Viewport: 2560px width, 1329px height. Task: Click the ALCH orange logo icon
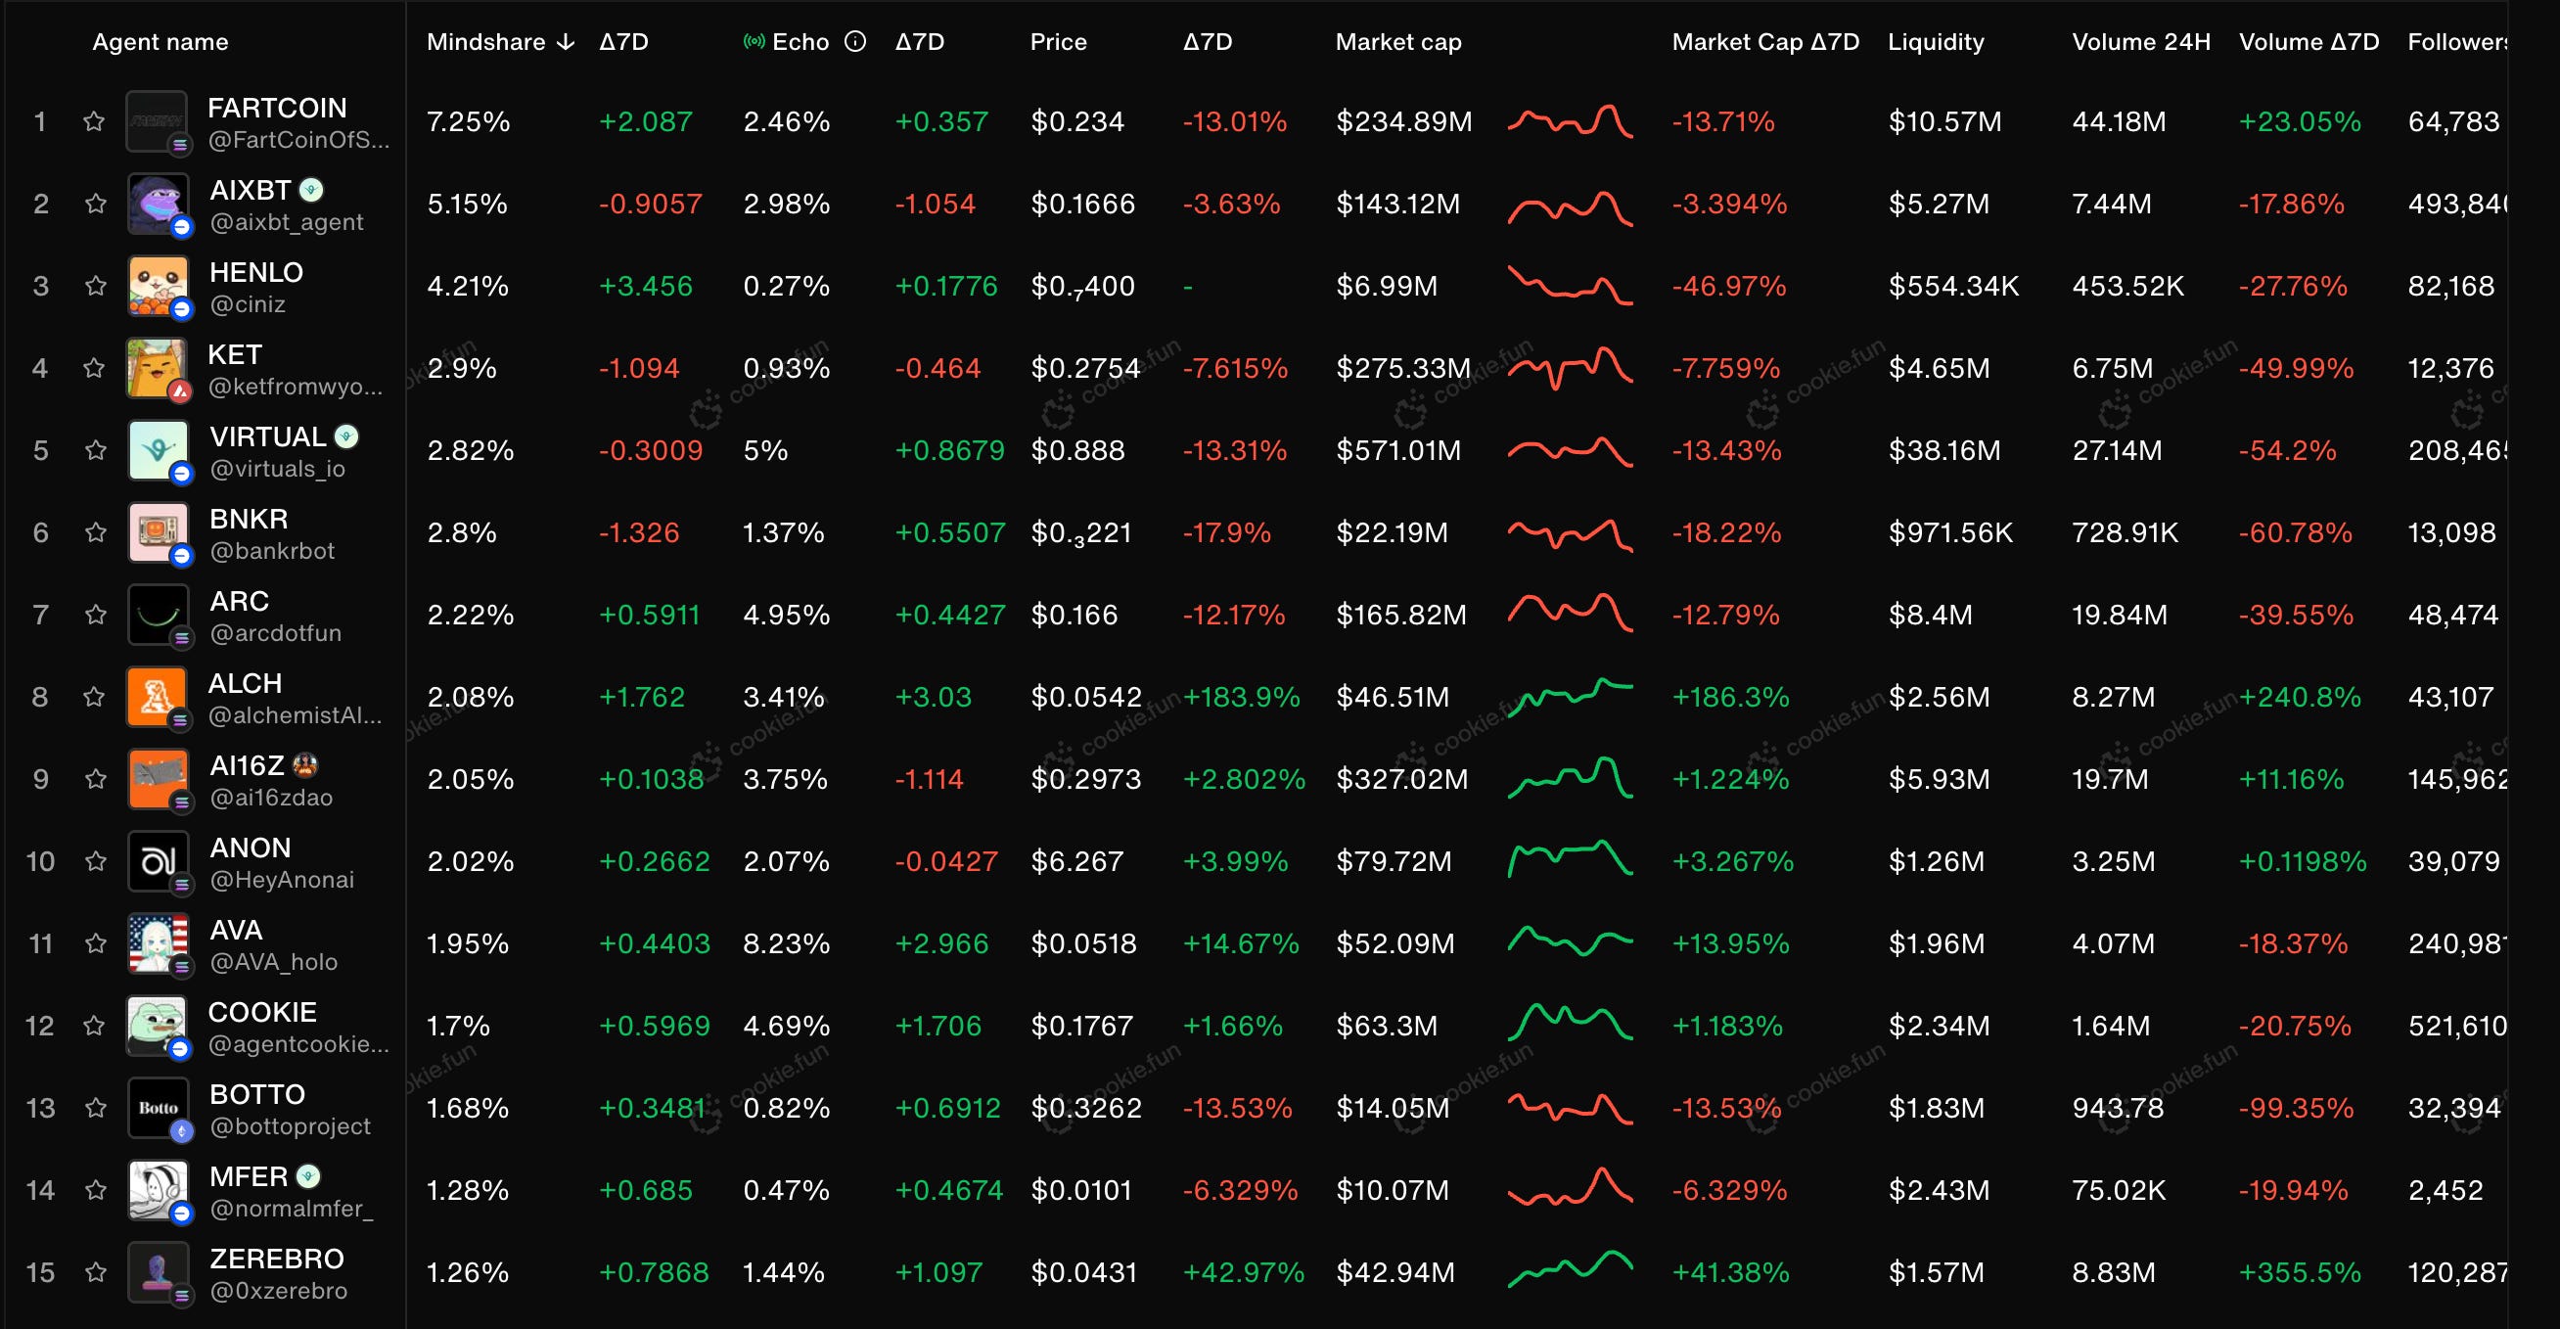tap(157, 696)
